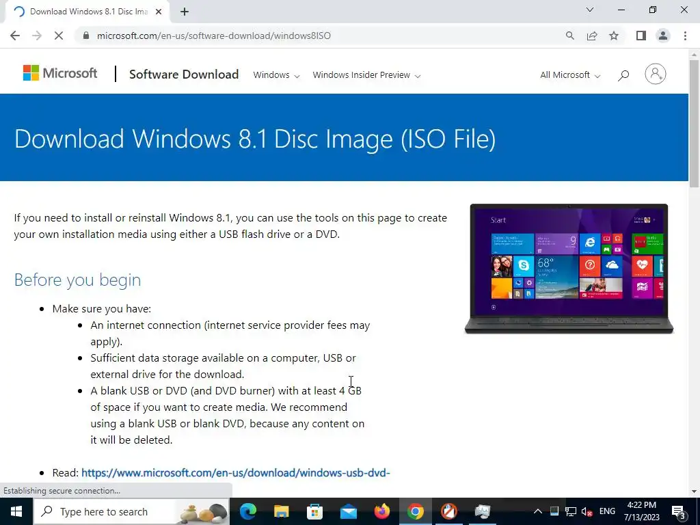
Task: Open a new tab with plus button
Action: pyautogui.click(x=185, y=12)
